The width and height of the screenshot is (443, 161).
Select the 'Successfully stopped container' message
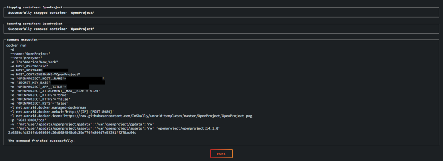pos(51,13)
